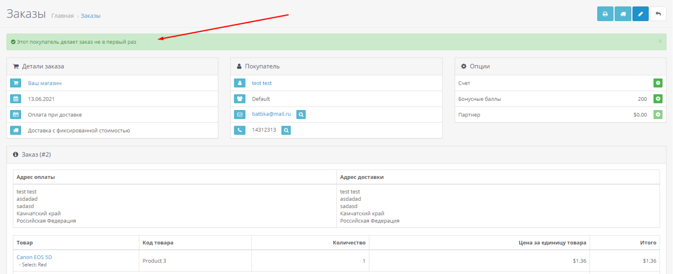The height and width of the screenshot is (274, 673).
Task: Click the Покупатель panel heading
Action: coord(336,66)
